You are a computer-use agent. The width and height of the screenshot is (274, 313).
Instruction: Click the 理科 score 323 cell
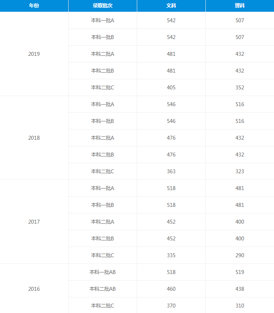coord(240,171)
